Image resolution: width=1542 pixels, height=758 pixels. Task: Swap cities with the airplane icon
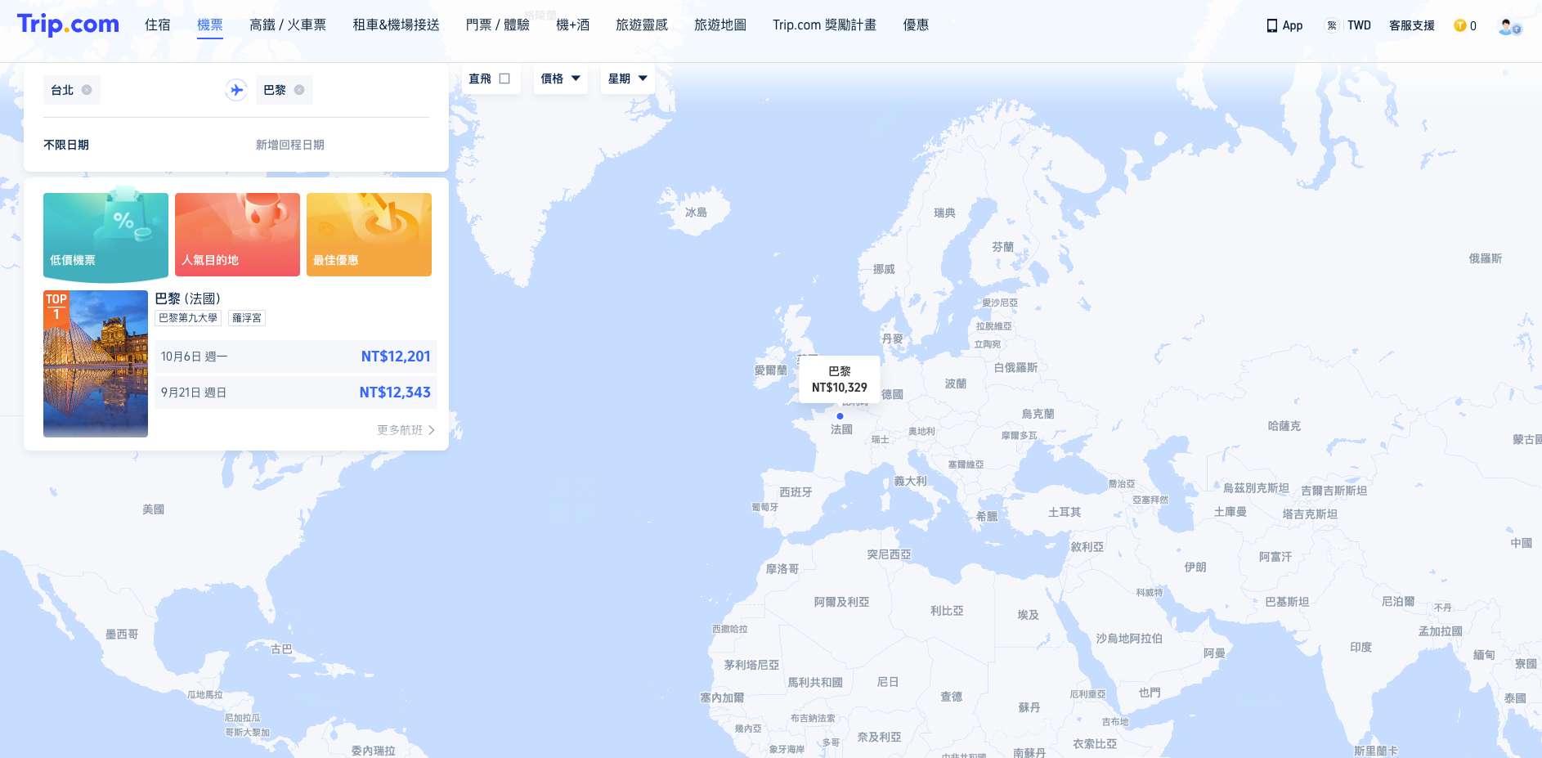[236, 90]
